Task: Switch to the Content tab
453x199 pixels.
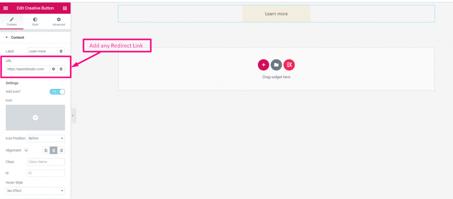Action: pos(12,22)
